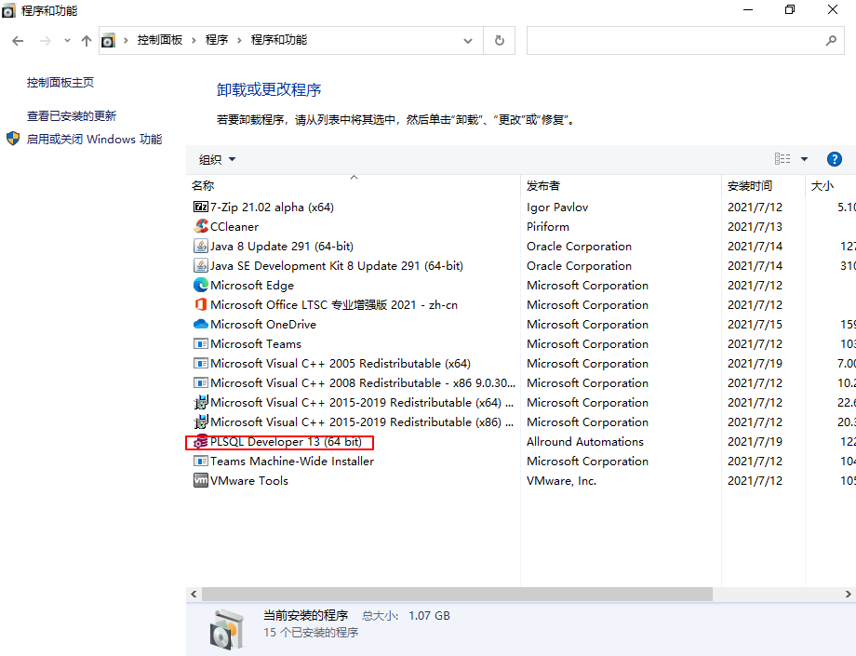
Task: Click 控制面板 in the breadcrumb
Action: point(159,40)
